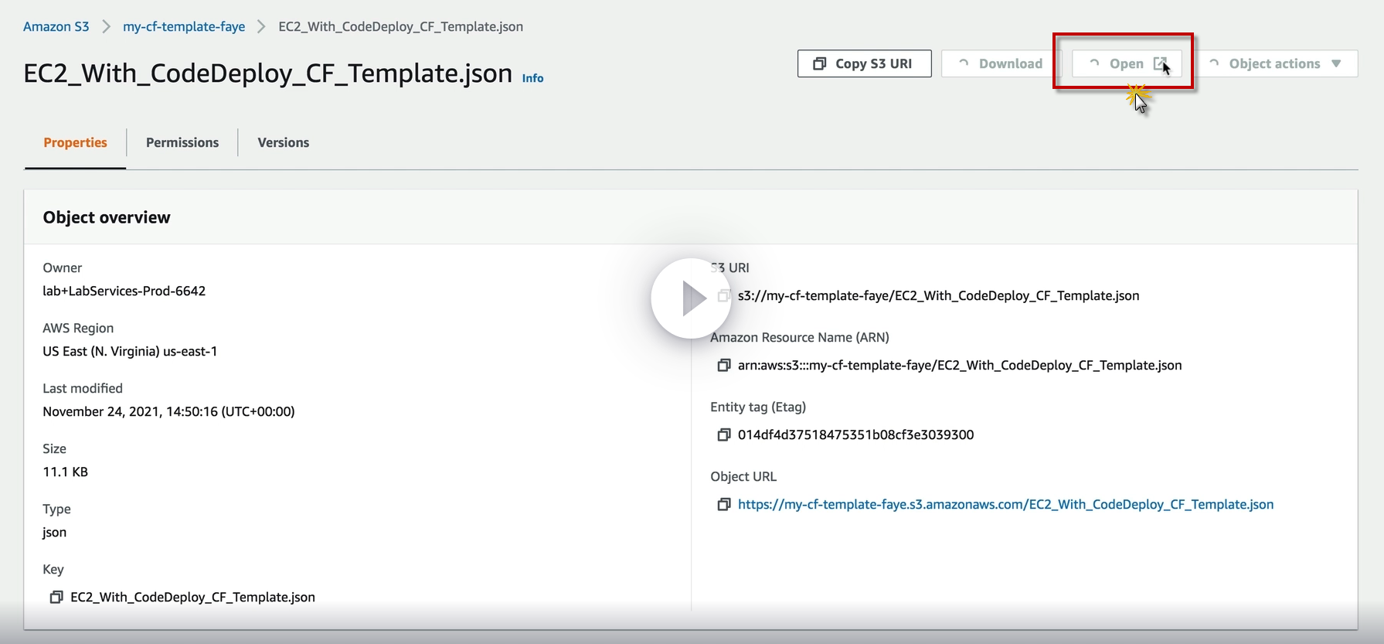
Task: Select the Etag value 014df4d37518475351b08cf3e3039300
Action: coord(855,434)
